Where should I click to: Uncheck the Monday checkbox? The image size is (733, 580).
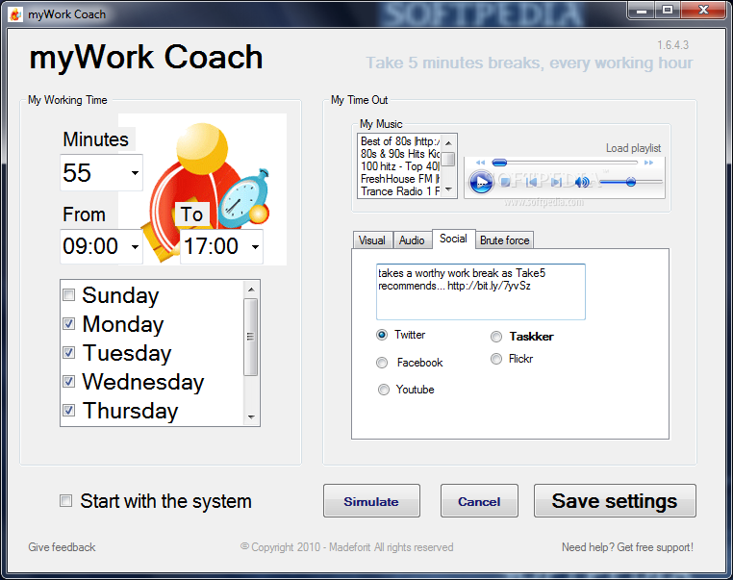[68, 324]
